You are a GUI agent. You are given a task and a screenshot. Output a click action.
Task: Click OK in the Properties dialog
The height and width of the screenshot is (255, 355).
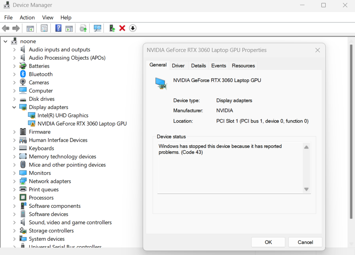click(268, 242)
